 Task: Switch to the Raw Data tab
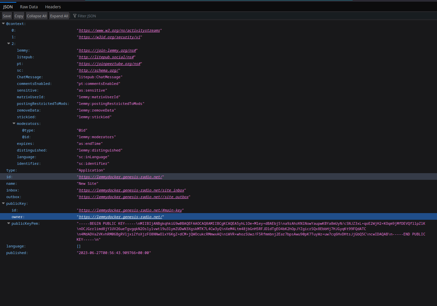pos(29,7)
